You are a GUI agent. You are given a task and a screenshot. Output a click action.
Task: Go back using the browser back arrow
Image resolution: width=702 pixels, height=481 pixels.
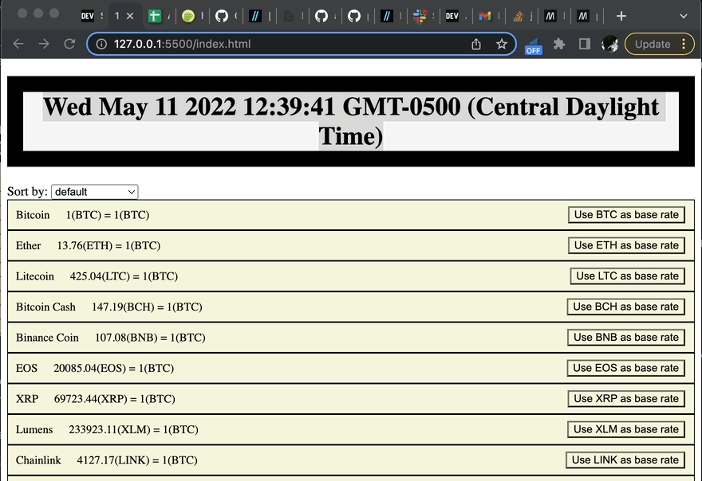coord(18,44)
